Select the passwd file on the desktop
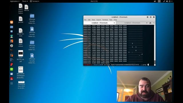 click(x=21, y=20)
